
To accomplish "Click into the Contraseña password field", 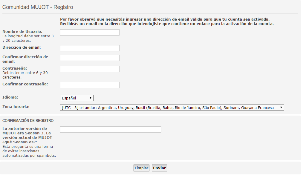I will pyautogui.click(x=90, y=69).
